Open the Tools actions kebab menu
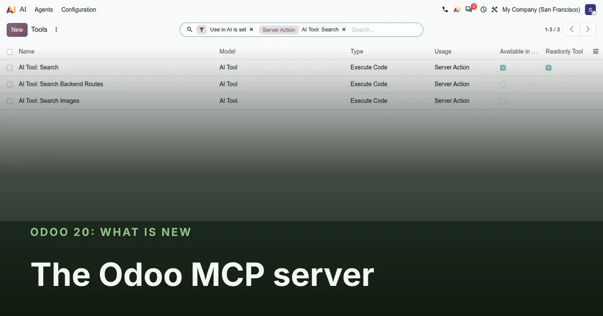Image resolution: width=603 pixels, height=316 pixels. coord(56,30)
